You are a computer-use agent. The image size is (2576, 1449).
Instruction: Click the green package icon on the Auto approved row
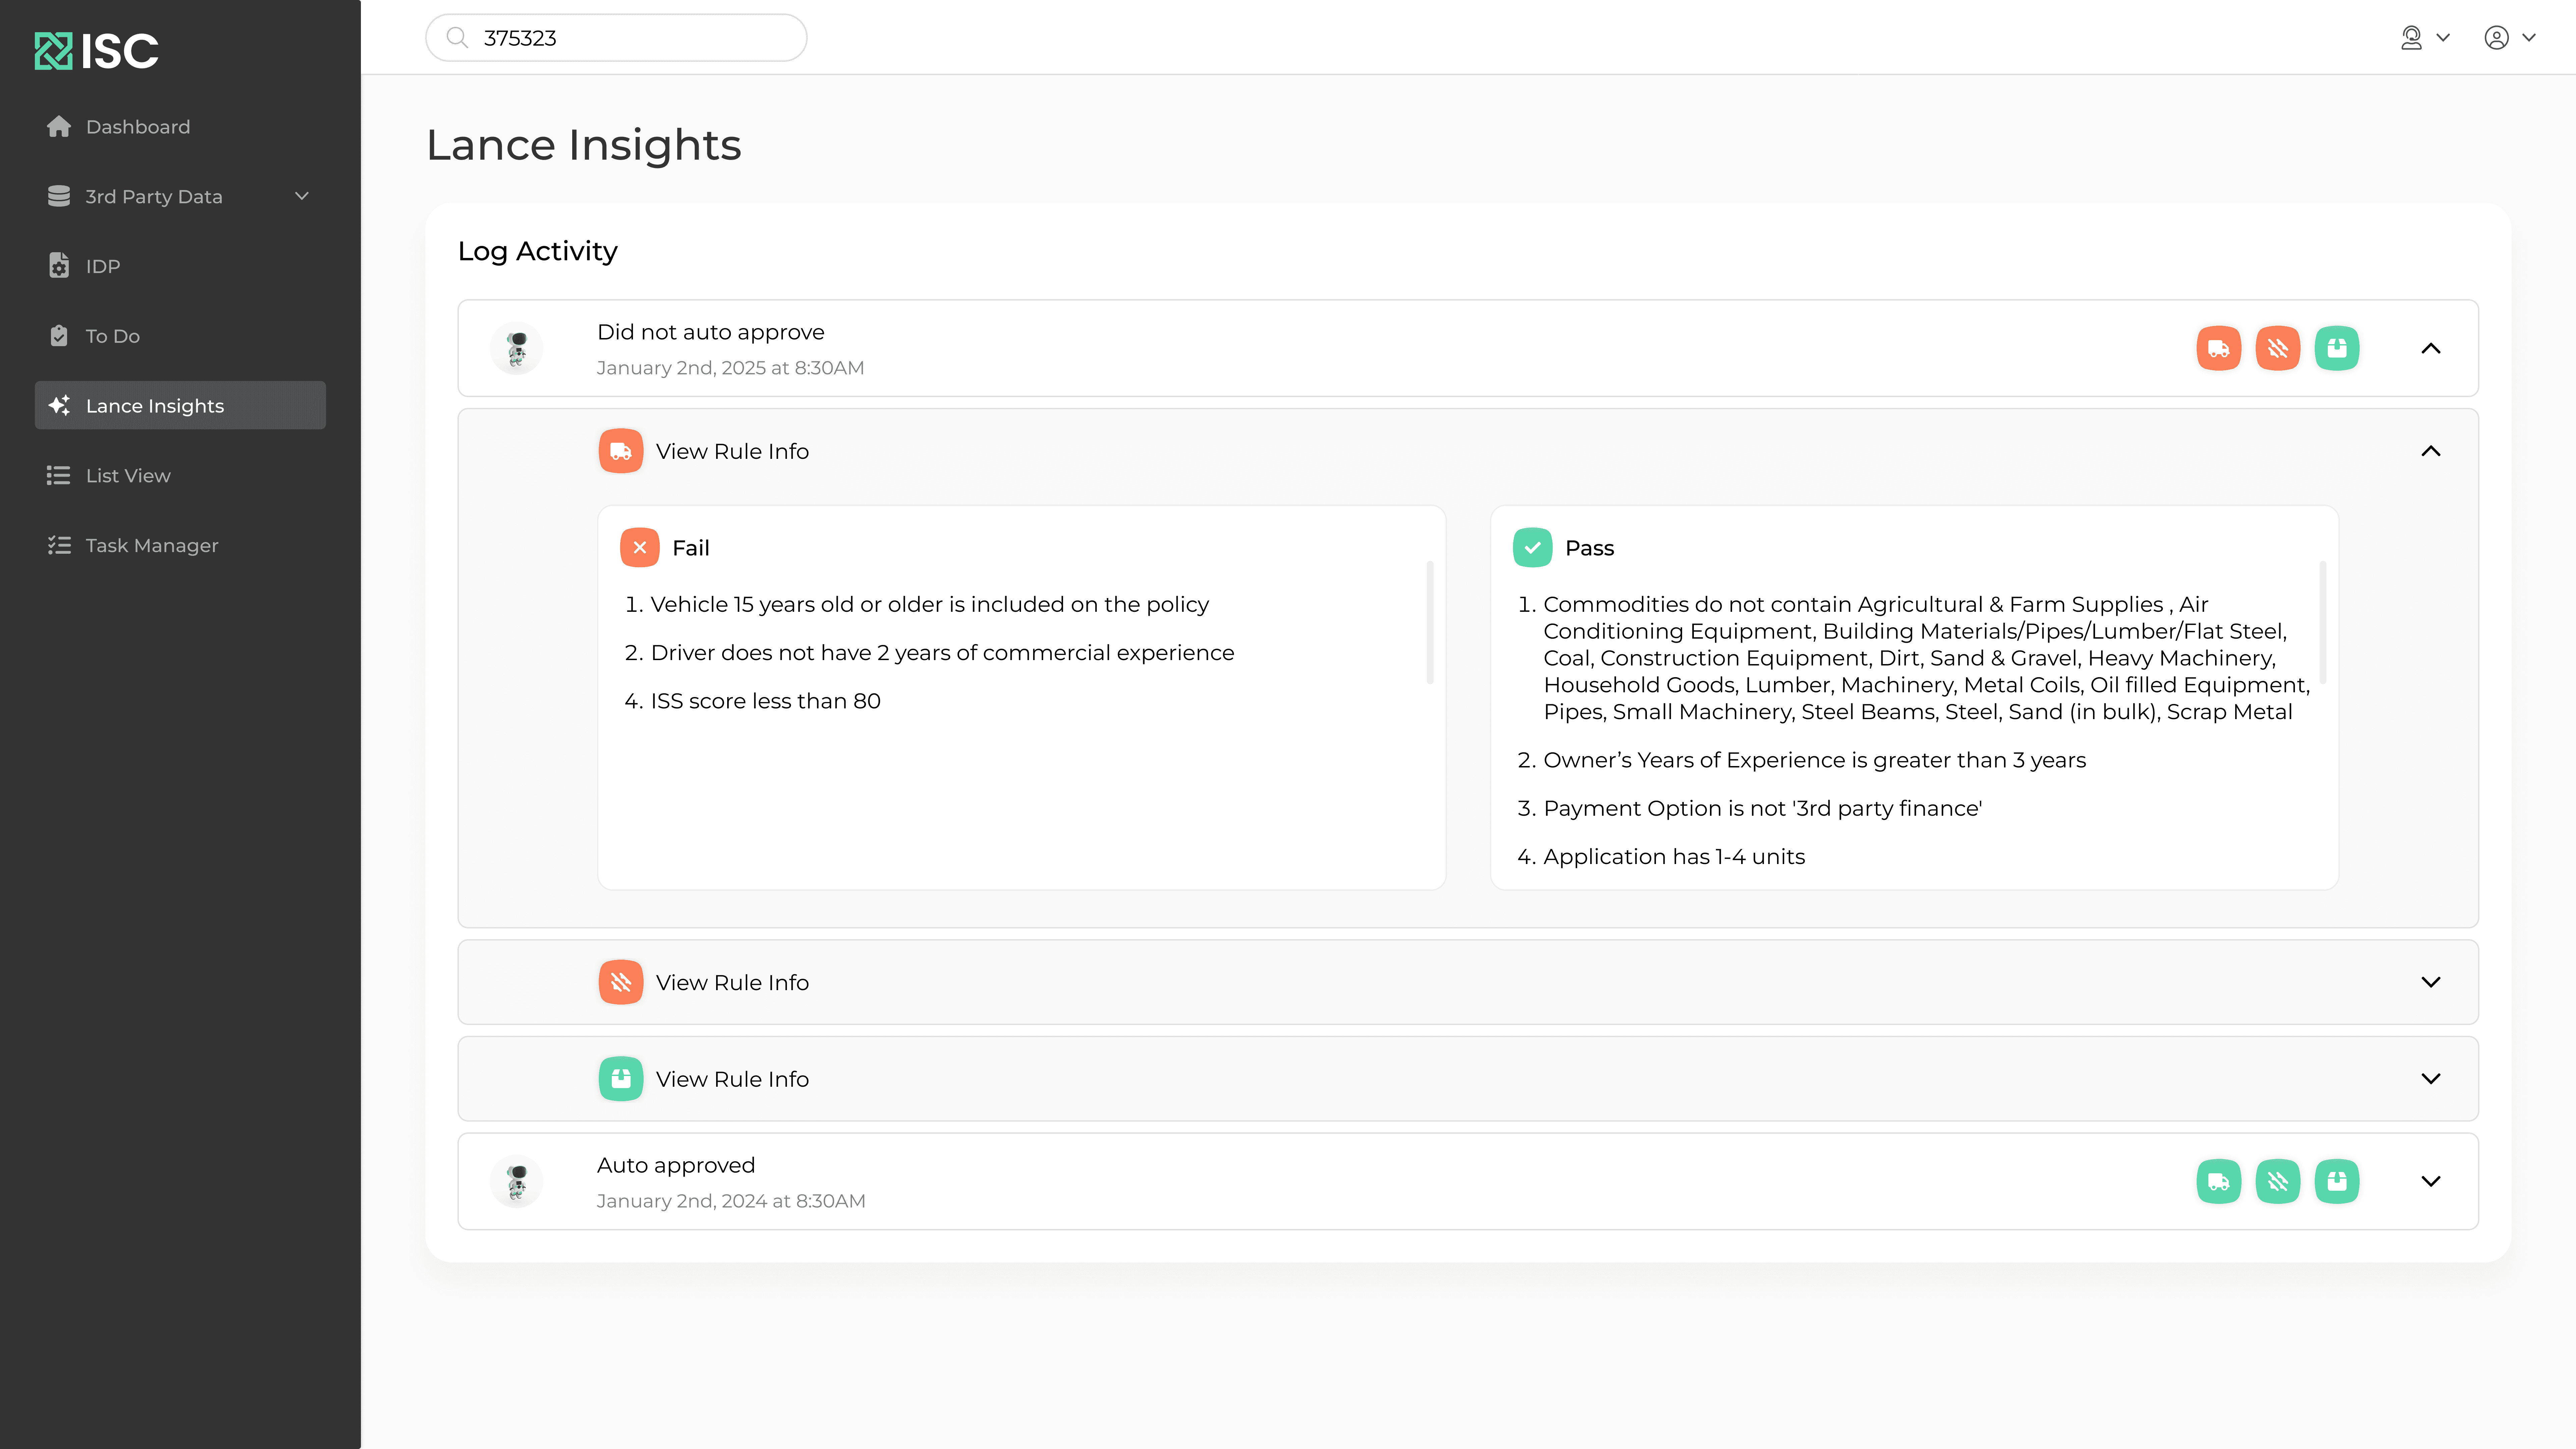coord(2336,1181)
